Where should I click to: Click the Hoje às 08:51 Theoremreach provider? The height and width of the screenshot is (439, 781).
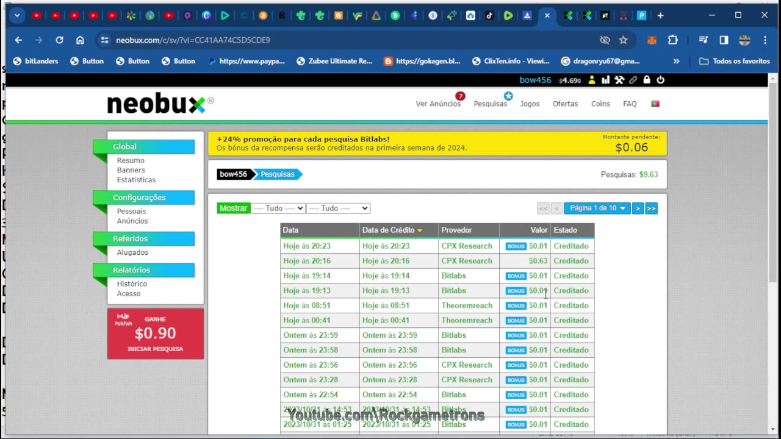tap(467, 305)
